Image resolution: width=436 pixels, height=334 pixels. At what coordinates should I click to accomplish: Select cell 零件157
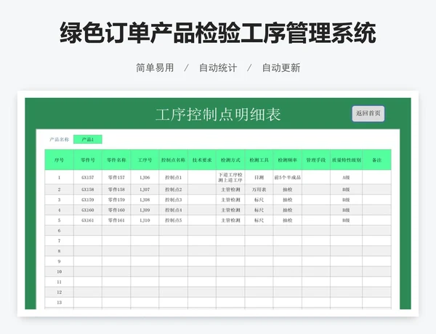point(116,177)
